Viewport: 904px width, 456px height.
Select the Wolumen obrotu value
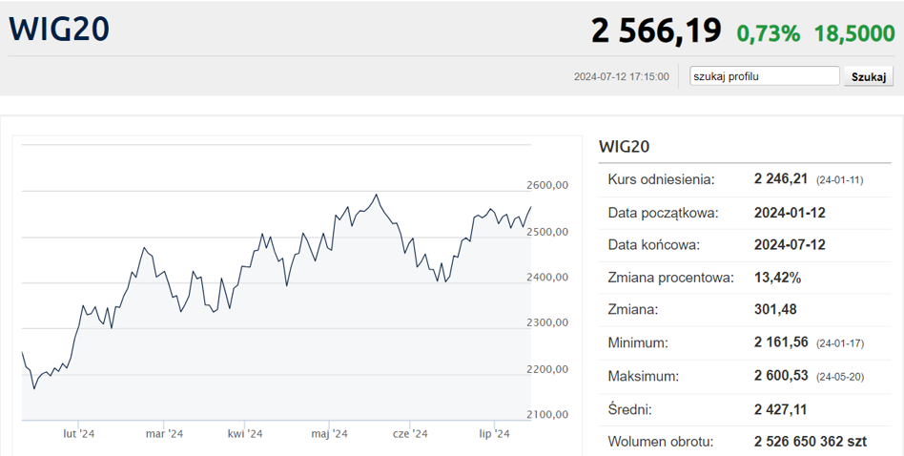tap(810, 442)
